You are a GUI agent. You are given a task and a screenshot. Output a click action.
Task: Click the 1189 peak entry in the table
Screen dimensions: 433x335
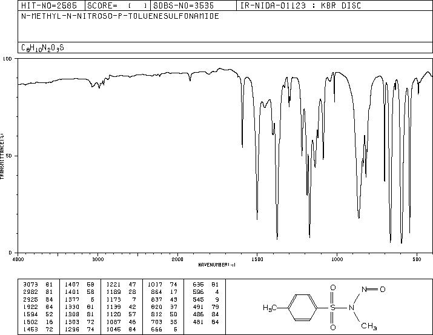point(121,292)
